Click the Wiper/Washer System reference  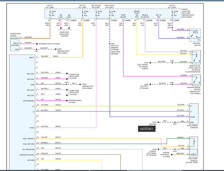point(74,101)
